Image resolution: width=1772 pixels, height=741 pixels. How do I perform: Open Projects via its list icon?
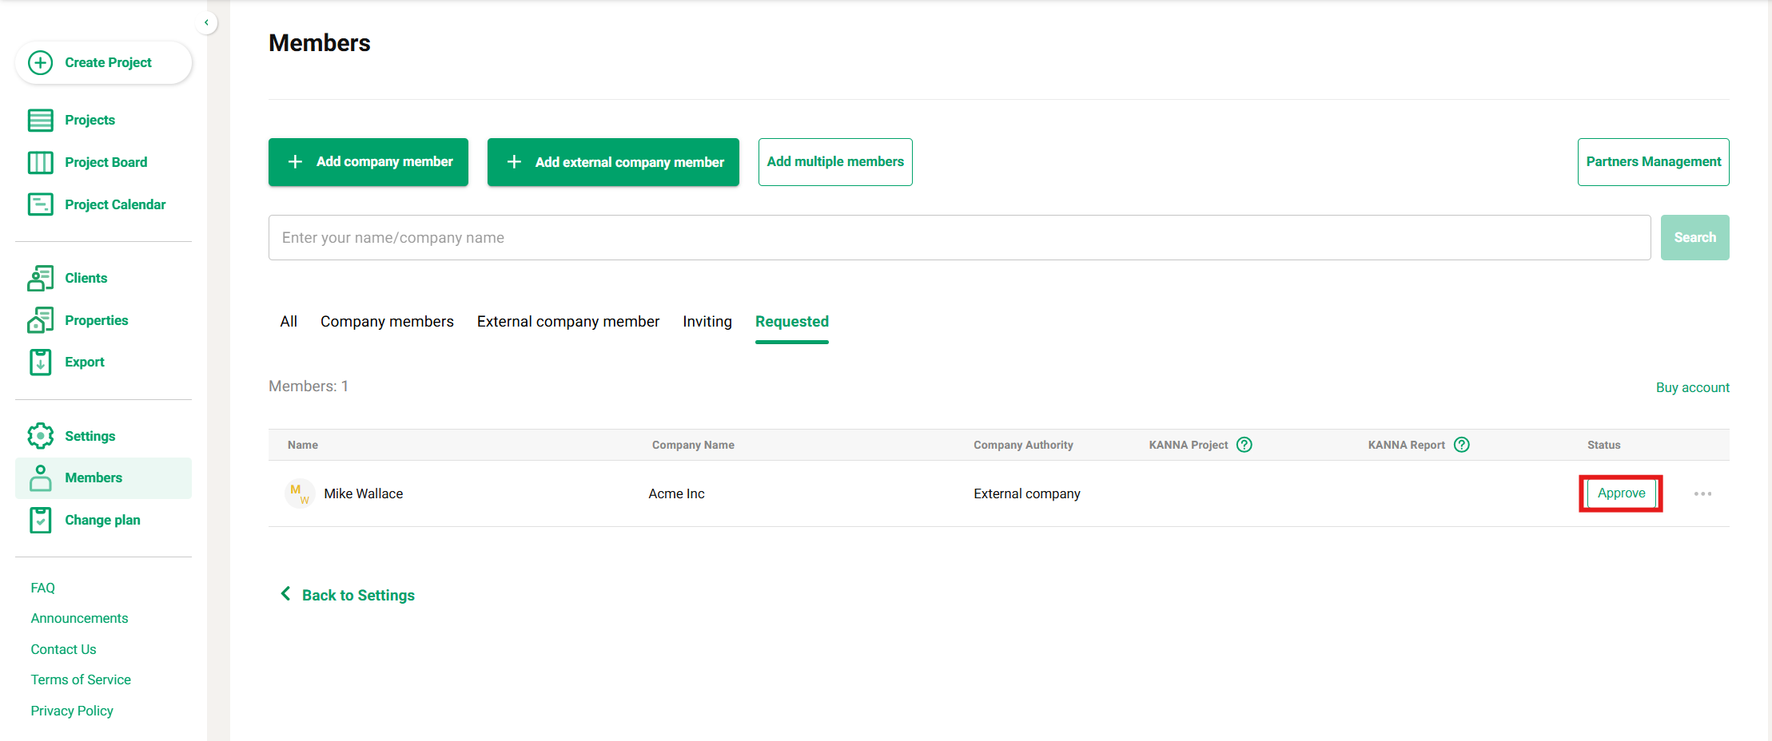point(41,120)
